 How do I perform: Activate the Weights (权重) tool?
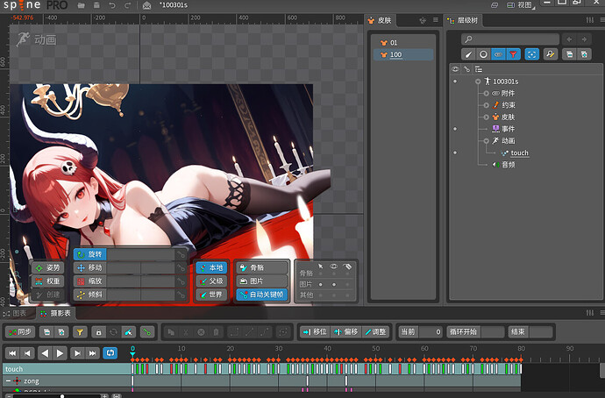click(x=48, y=281)
